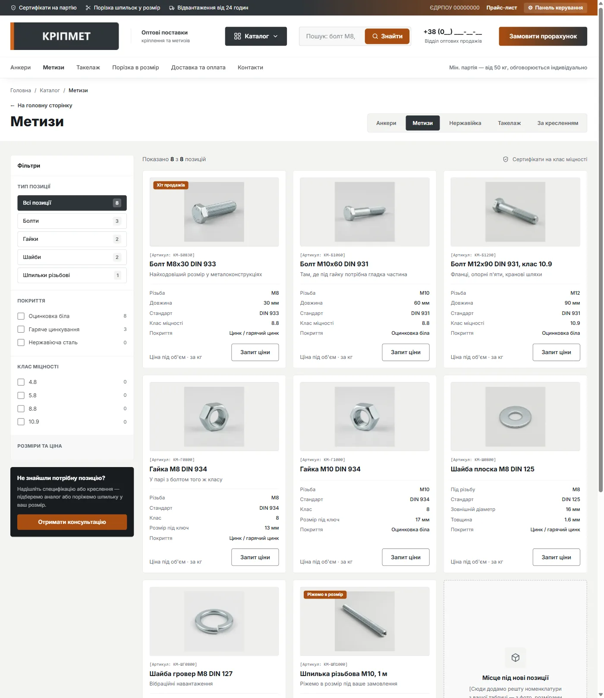Click the shield icon near Сертифікати на клас міцності
604x698 pixels.
point(506,159)
